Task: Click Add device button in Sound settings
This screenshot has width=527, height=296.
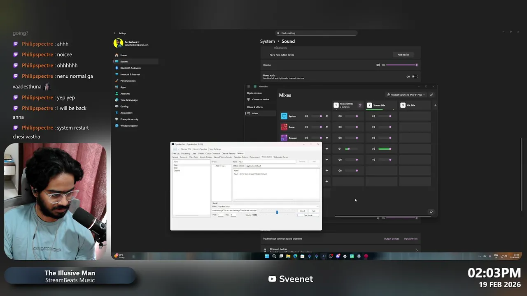Action: pos(403,55)
